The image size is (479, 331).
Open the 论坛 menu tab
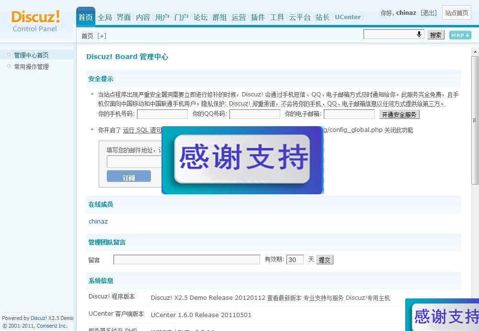pyautogui.click(x=200, y=17)
